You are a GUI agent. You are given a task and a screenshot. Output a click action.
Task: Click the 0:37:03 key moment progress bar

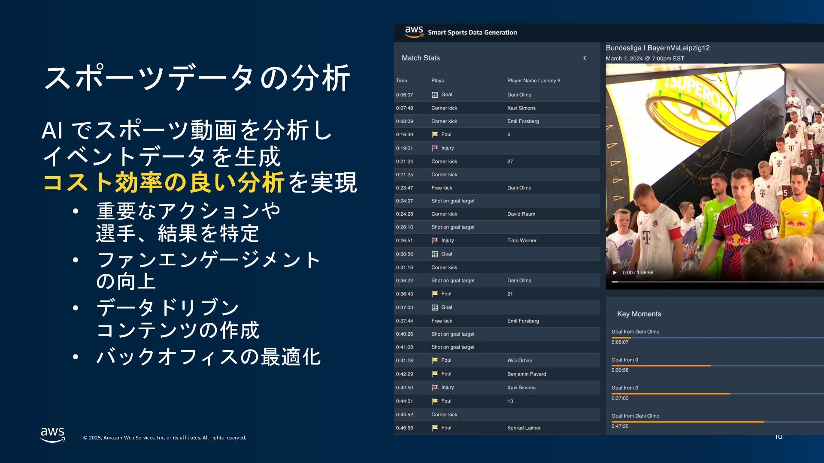718,394
